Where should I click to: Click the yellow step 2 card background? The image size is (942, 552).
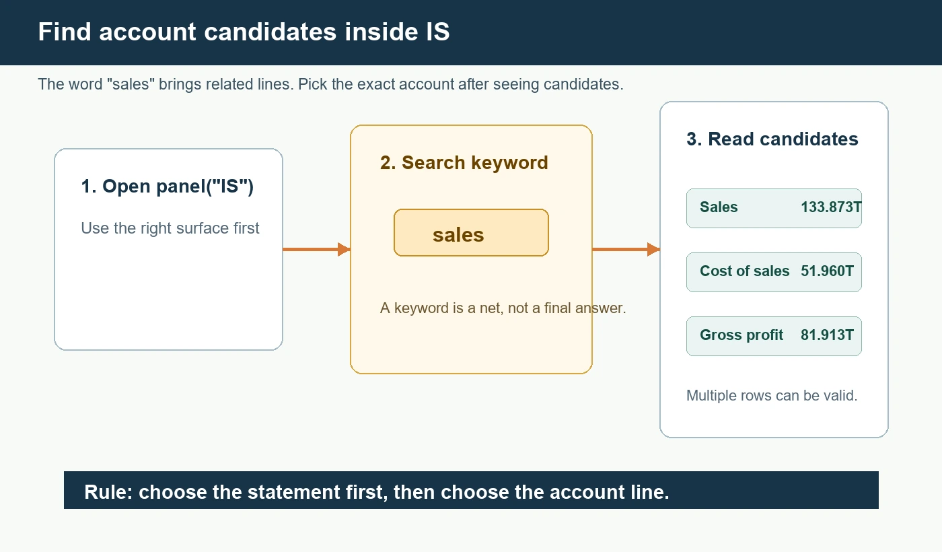[471, 343]
